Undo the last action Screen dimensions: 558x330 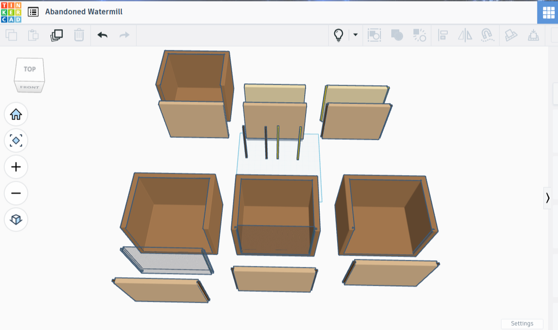[x=103, y=35]
